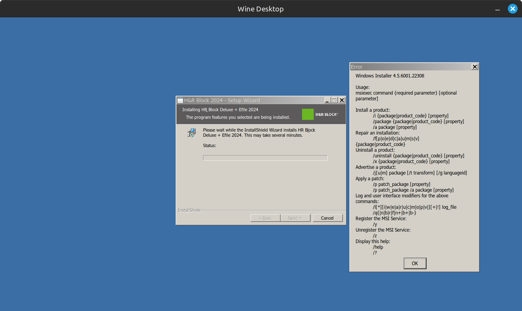This screenshot has height=311, width=522.
Task: Cancel the H&R Block setup wizard
Action: coord(328,218)
